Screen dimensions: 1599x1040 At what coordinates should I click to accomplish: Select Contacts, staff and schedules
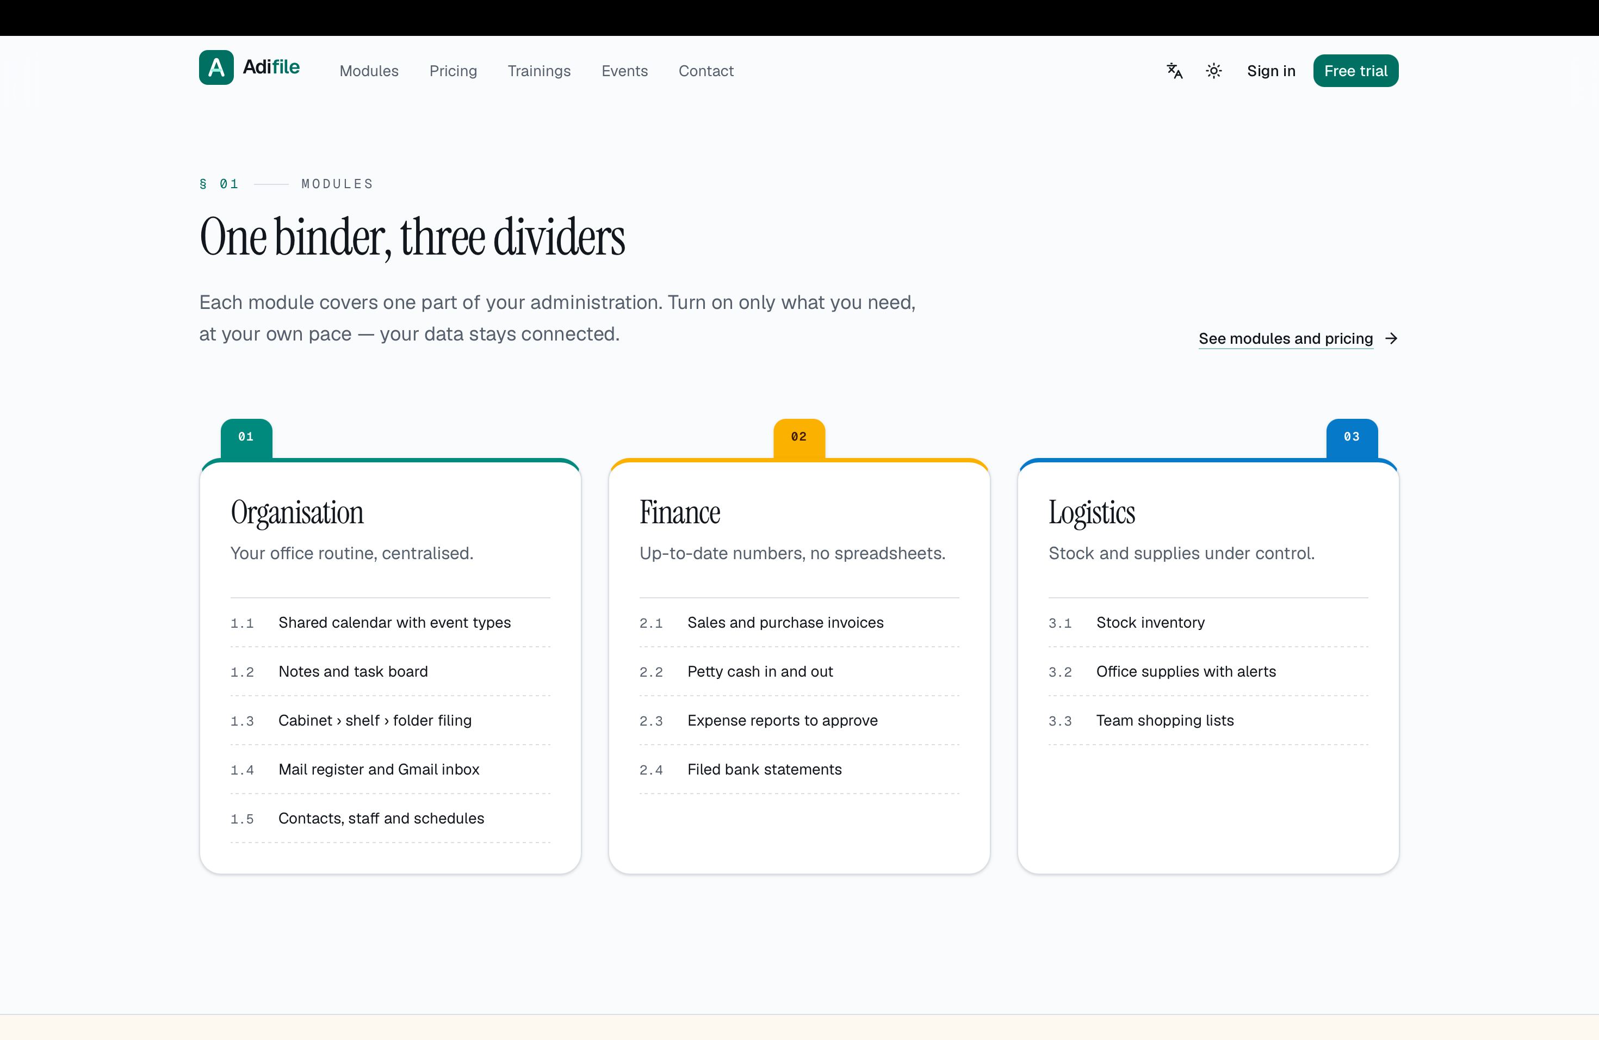tap(389, 818)
